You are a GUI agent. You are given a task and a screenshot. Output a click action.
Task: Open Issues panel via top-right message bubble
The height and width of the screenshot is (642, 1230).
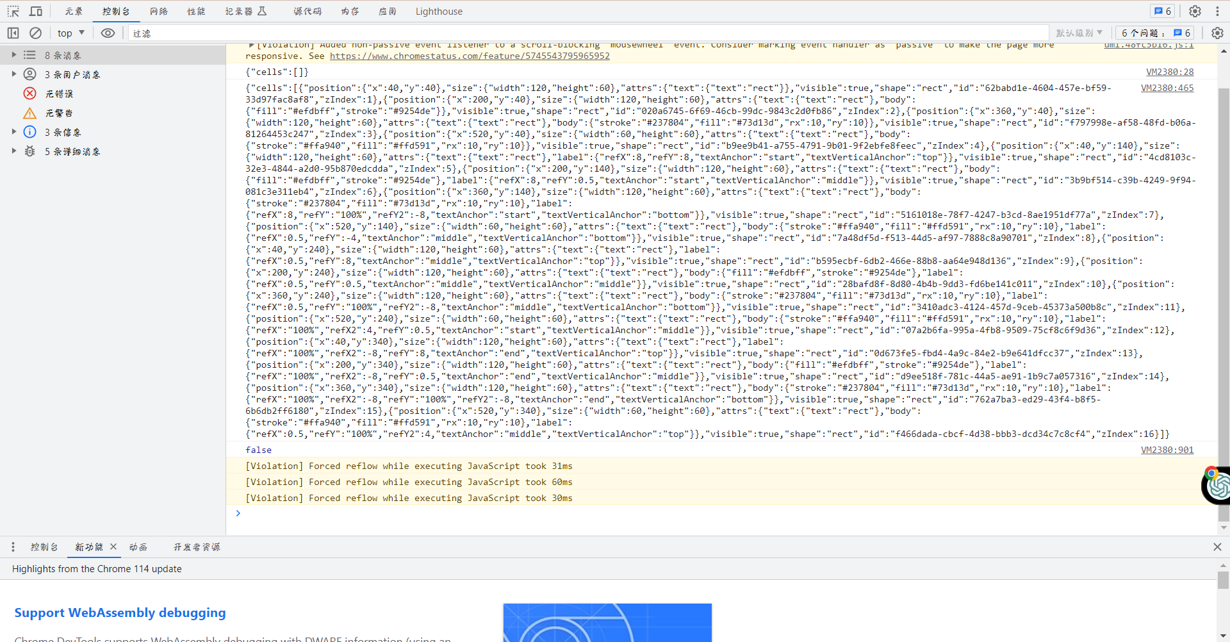[1161, 11]
